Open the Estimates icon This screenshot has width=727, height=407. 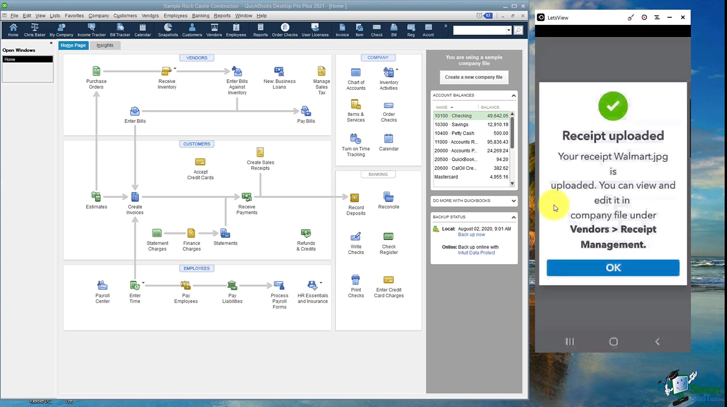96,197
